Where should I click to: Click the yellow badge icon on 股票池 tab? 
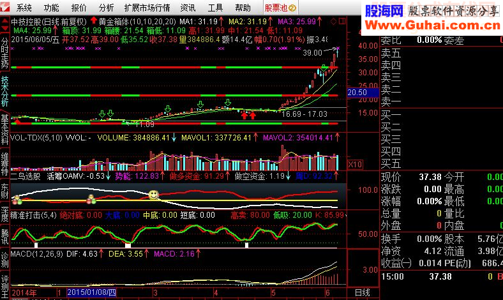(292, 8)
